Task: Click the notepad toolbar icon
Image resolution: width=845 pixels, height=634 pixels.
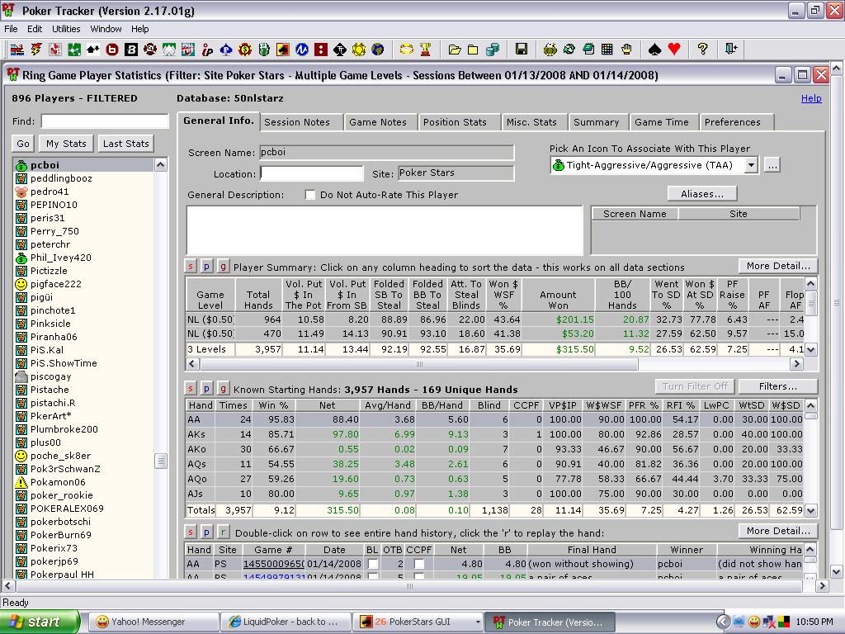Action: 588,50
